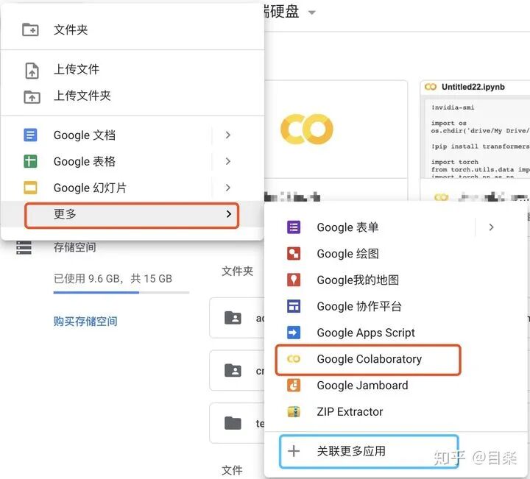Click the blue Google Docs icon
Screen dimensions: 530x479
30,135
